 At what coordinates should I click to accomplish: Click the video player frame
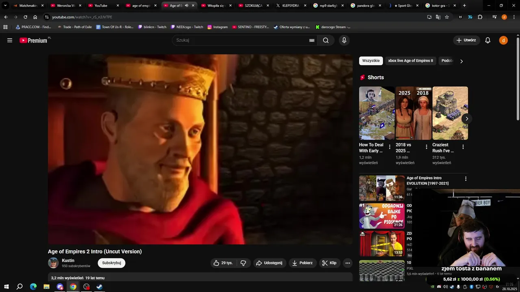[200, 149]
